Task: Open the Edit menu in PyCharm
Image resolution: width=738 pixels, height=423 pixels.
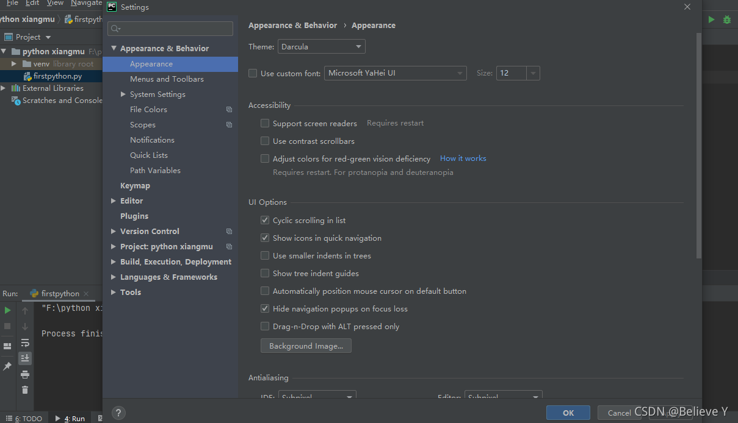Action: point(32,3)
